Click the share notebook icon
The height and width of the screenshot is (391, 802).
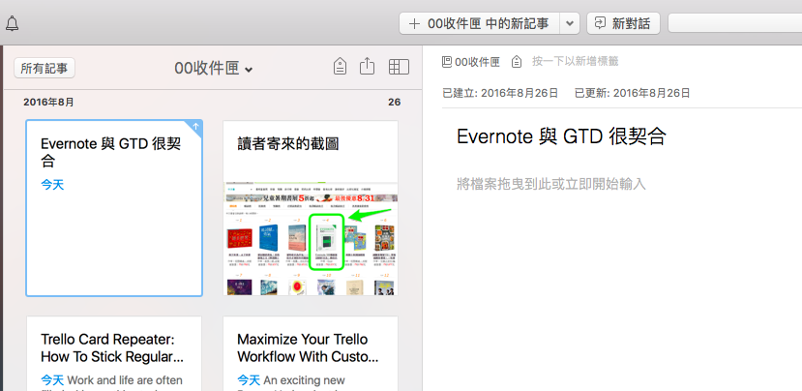(x=368, y=67)
